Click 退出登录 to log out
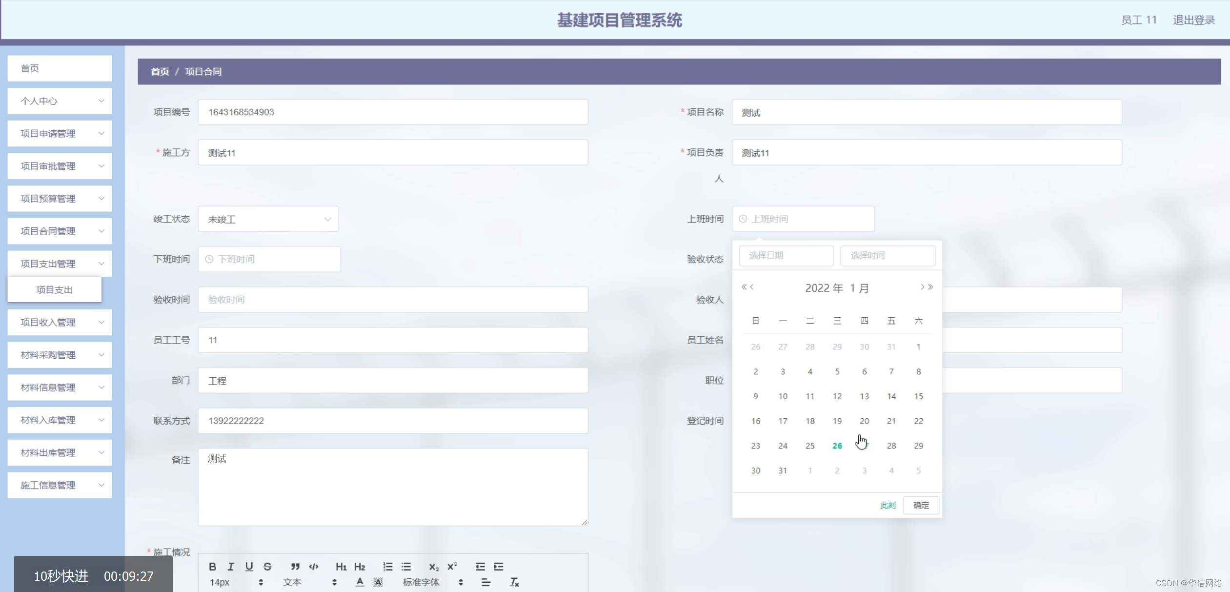The width and height of the screenshot is (1230, 592). (1193, 20)
